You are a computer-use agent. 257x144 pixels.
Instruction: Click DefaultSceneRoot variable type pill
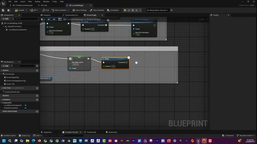click(x=26, y=108)
